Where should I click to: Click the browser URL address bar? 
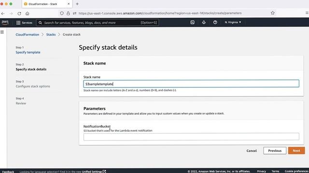coord(160,13)
